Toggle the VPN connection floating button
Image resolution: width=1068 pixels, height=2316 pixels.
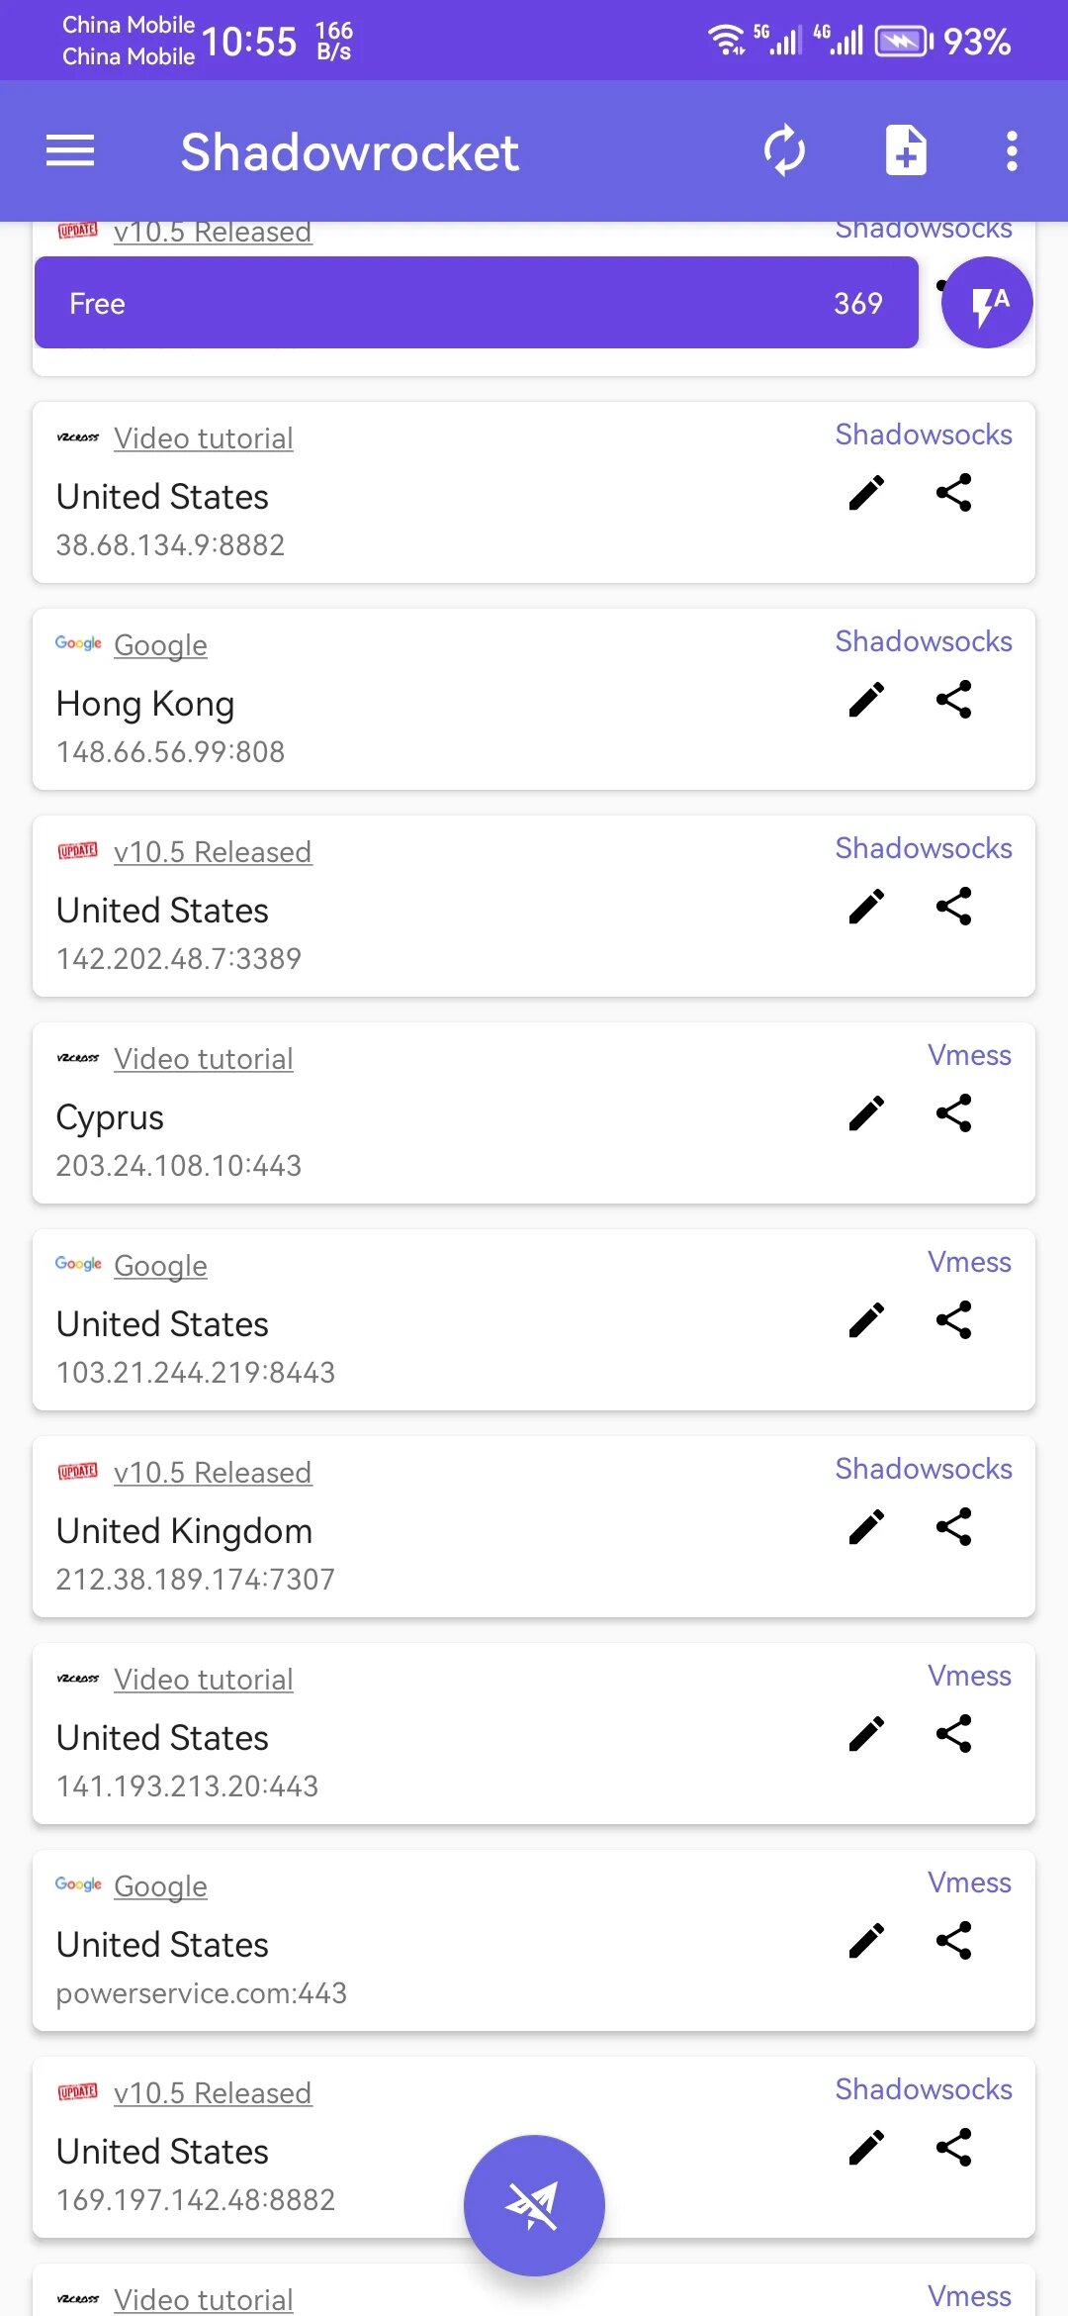[x=534, y=2204]
